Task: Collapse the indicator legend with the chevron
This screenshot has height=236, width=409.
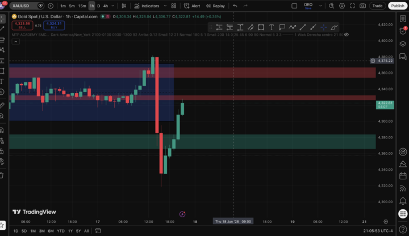Action: pyautogui.click(x=16, y=41)
